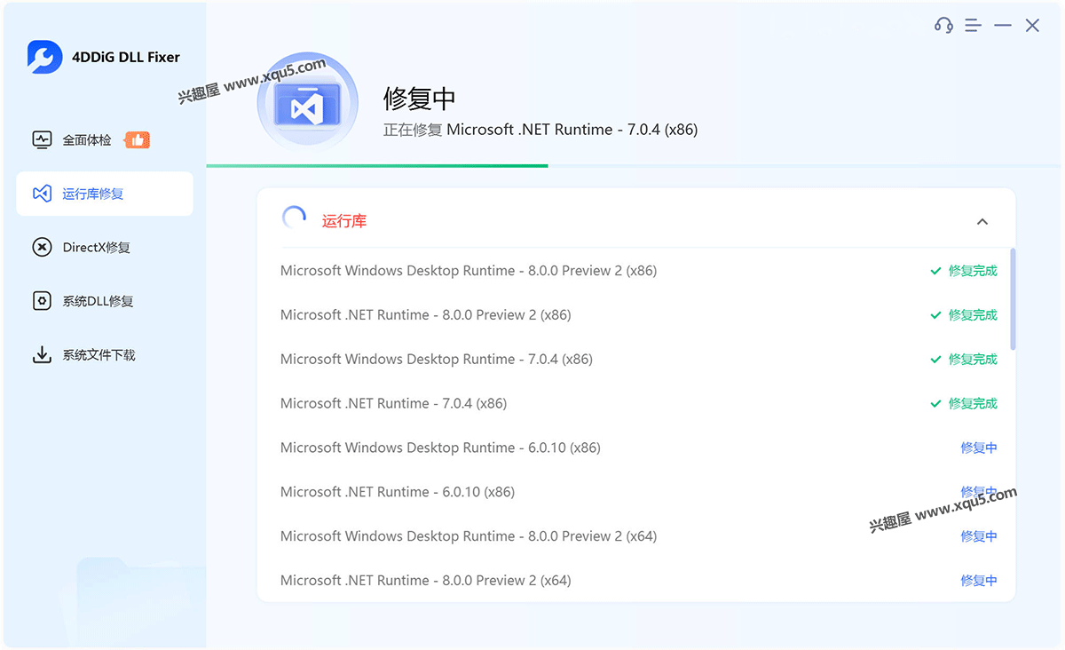Click checkmark for Windows Desktop Runtime 8.0.0 x86

pos(935,271)
